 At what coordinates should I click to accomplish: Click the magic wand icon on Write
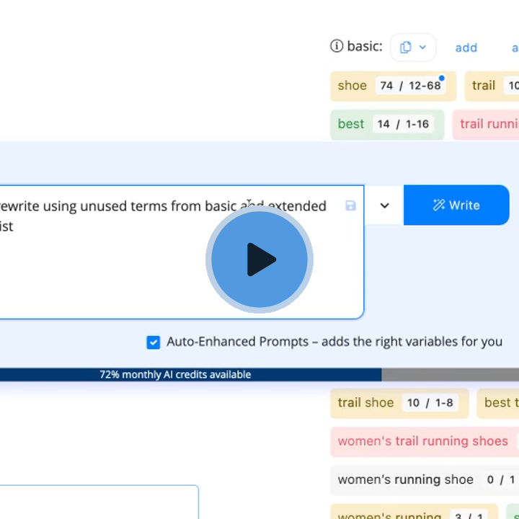point(438,205)
